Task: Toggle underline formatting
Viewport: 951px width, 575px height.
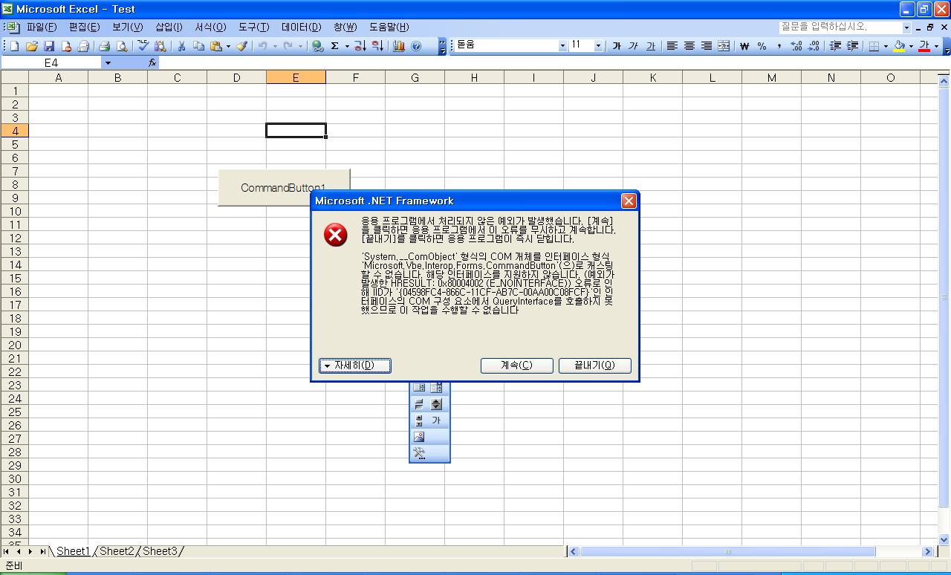Action: (650, 46)
